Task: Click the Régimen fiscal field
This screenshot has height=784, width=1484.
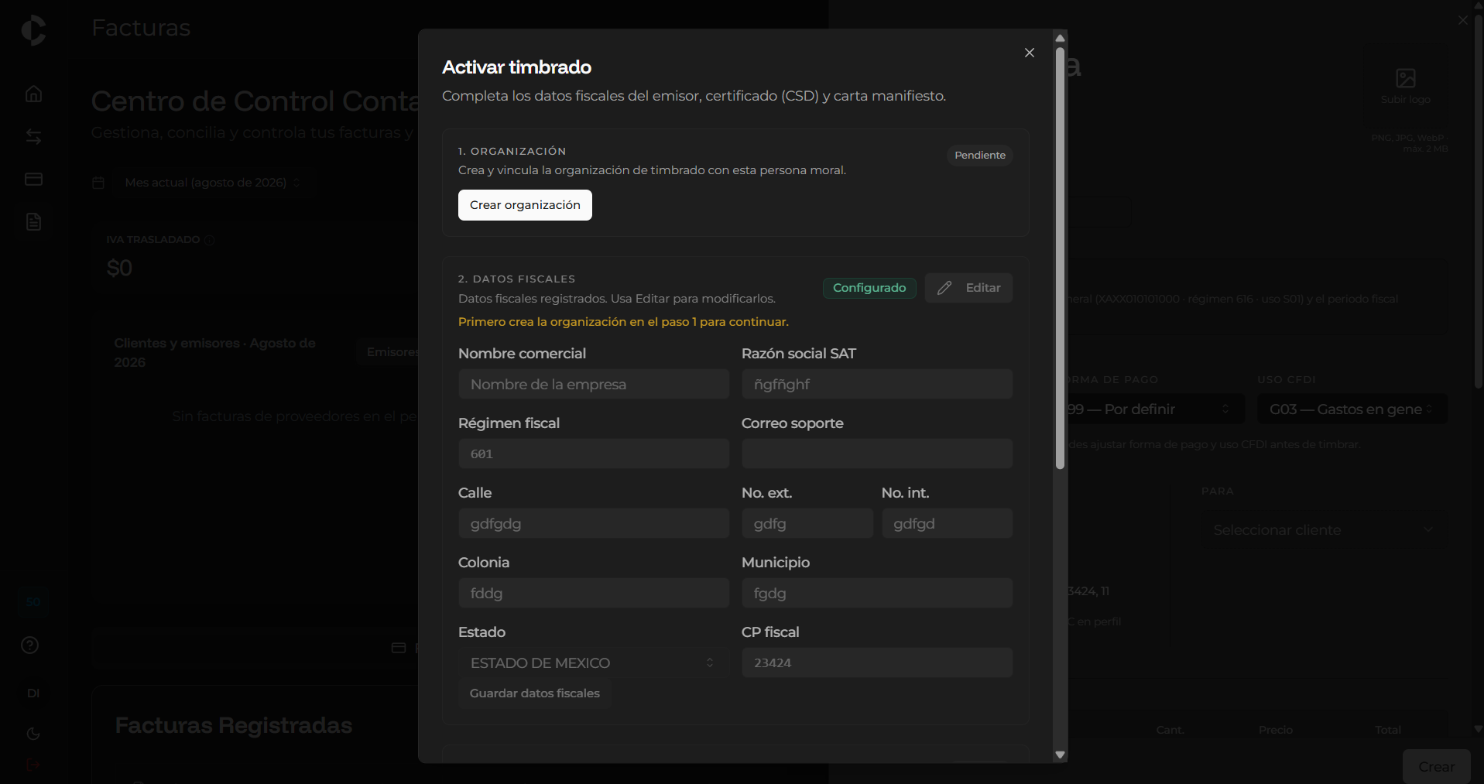Action: 594,454
